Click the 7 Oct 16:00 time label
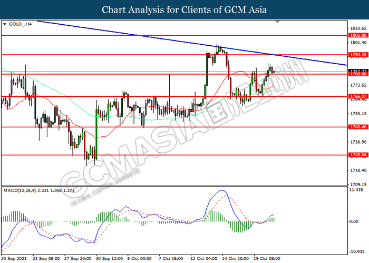This screenshot has width=369, height=263. (171, 259)
